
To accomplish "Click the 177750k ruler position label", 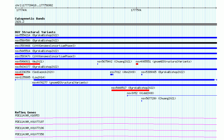I will (x=136, y=10).
